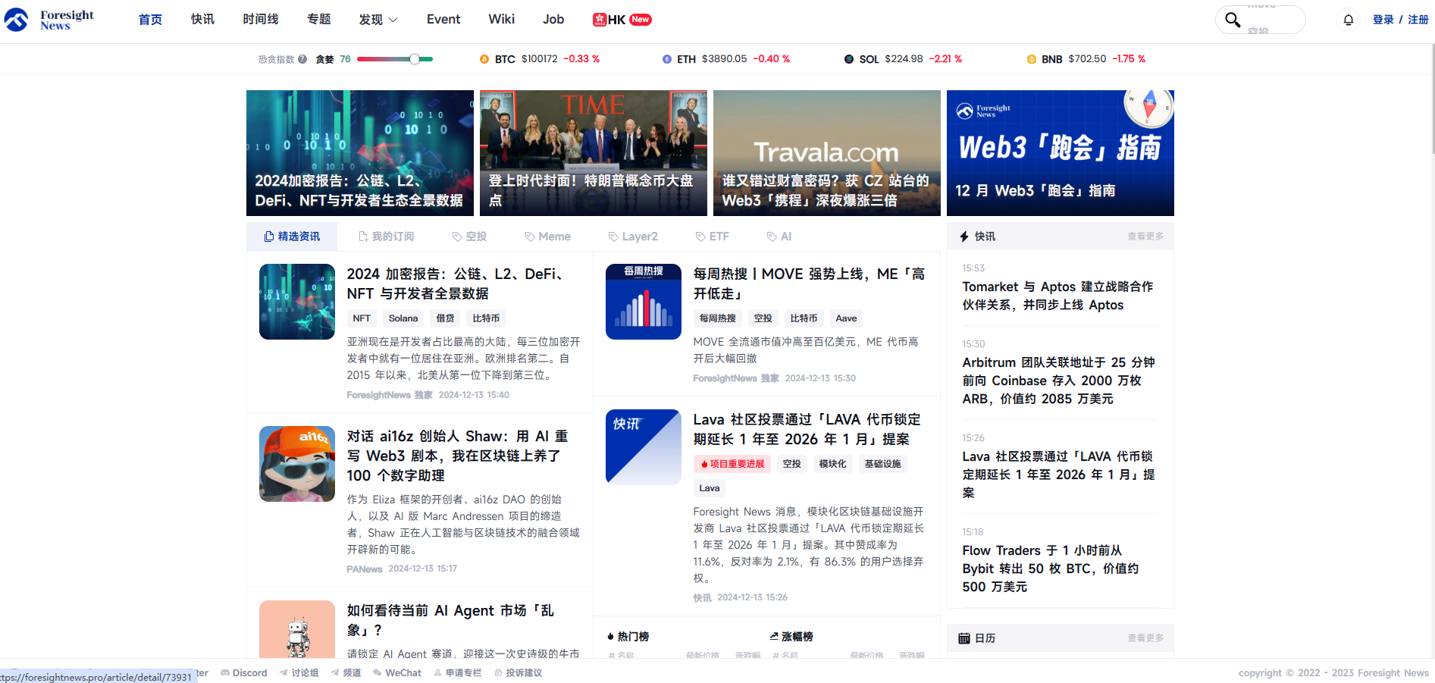
Task: Open the 时间线 menu item
Action: pos(261,20)
